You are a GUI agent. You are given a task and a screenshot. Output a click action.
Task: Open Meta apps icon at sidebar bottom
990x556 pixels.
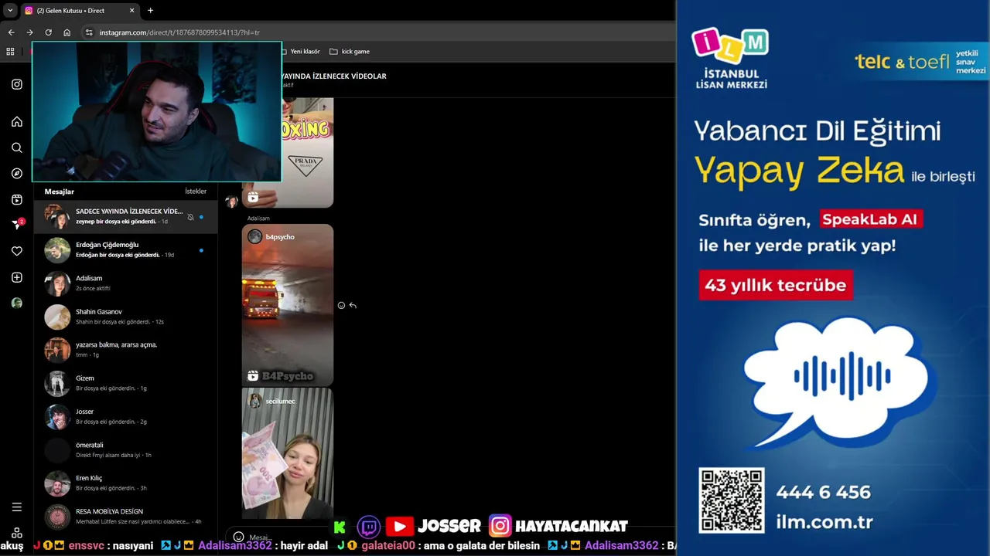click(17, 533)
